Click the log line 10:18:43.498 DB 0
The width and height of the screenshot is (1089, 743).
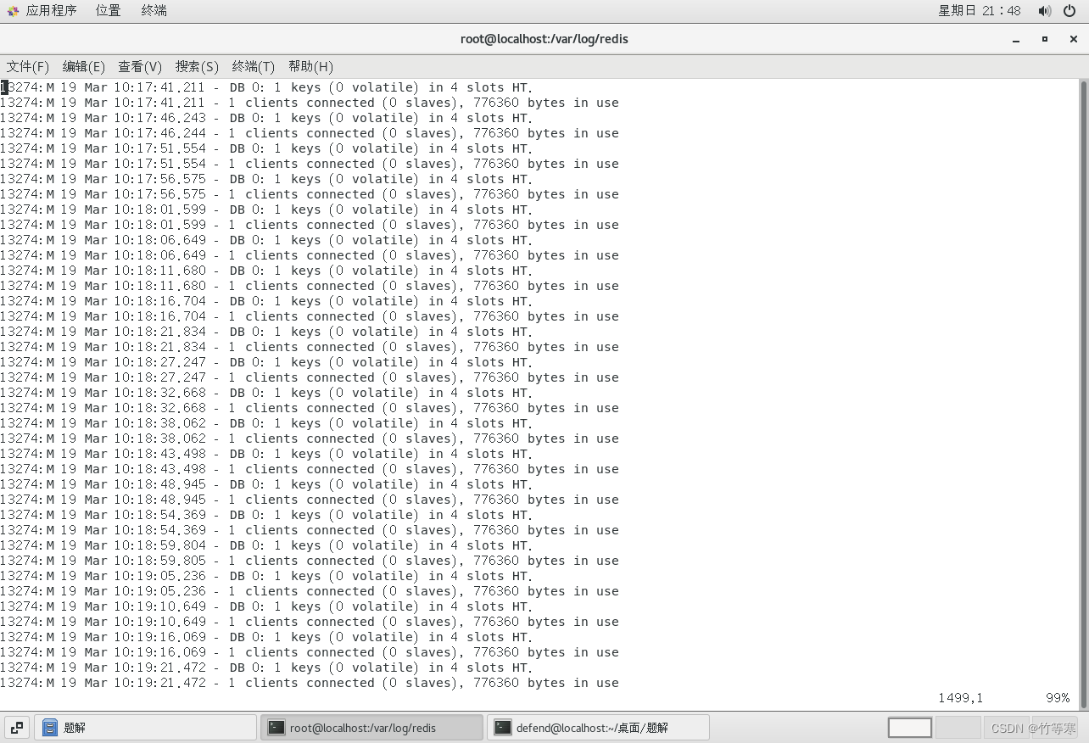pyautogui.click(x=267, y=454)
